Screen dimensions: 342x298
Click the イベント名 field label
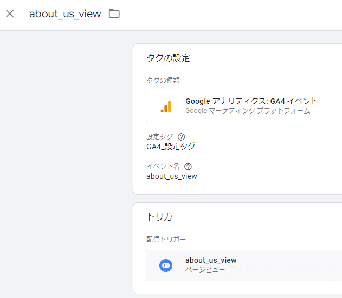click(163, 167)
